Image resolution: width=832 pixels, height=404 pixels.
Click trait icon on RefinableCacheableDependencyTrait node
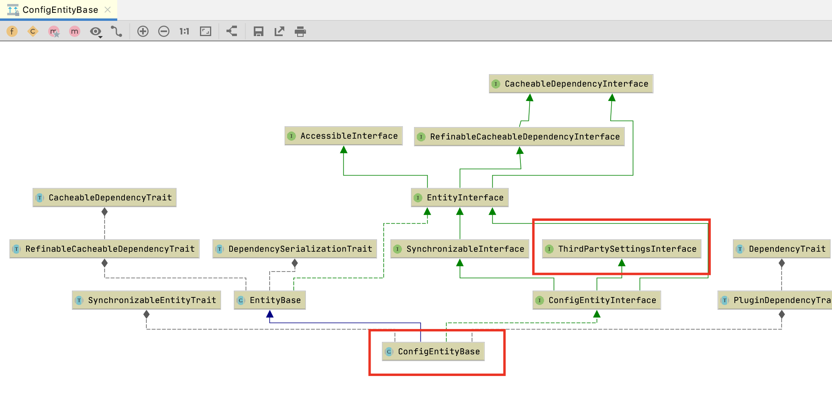pos(16,249)
